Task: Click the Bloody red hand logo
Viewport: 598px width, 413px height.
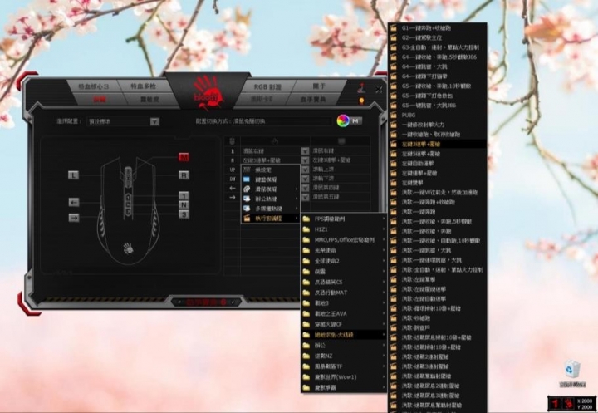Action: coord(208,92)
